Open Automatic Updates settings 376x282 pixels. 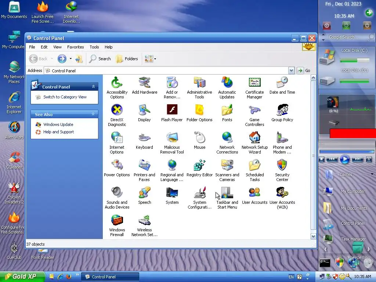click(227, 88)
